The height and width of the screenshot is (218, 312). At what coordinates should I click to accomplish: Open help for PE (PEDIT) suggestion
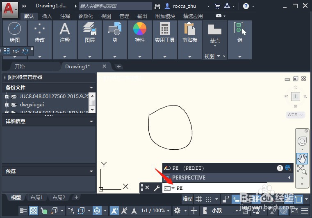tap(280, 168)
